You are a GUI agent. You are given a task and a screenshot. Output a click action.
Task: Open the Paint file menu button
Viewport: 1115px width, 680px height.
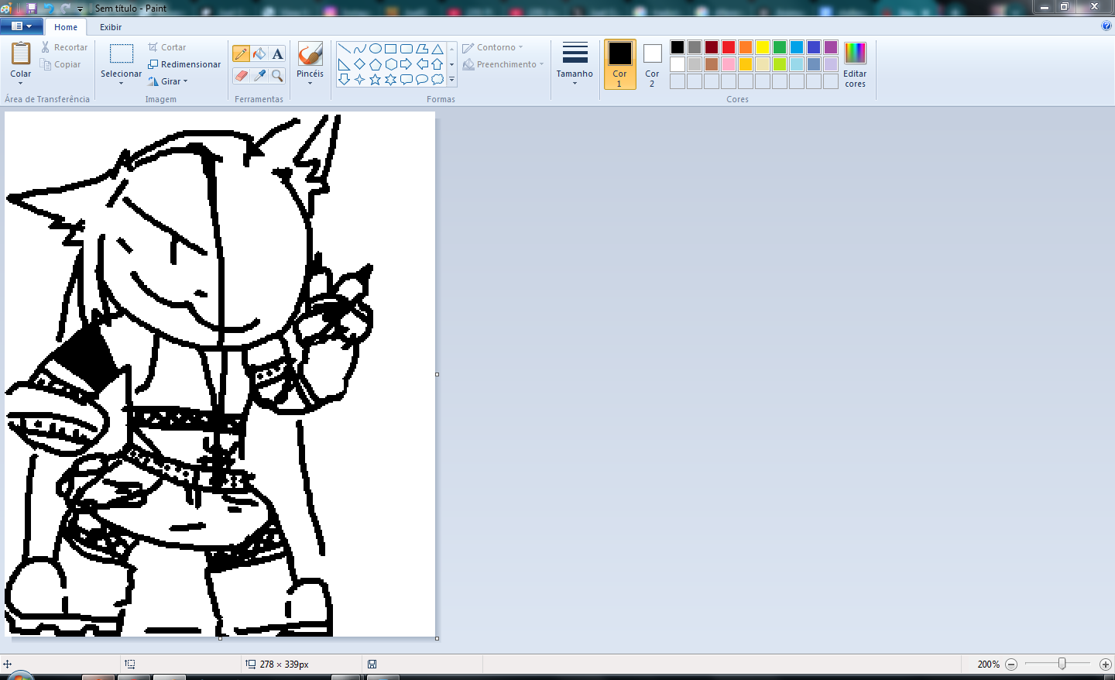[x=21, y=26]
